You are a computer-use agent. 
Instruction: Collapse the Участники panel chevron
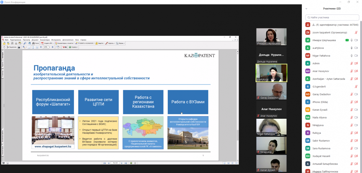click(x=307, y=9)
